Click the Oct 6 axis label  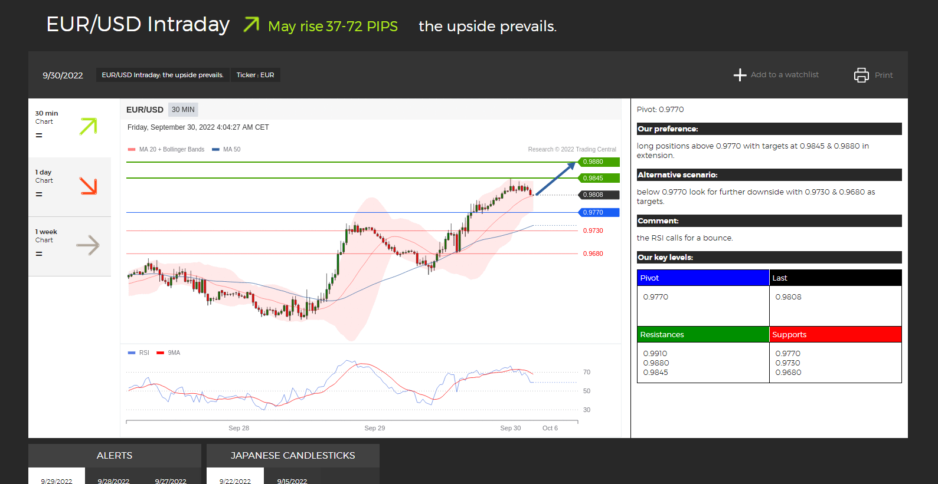click(550, 428)
